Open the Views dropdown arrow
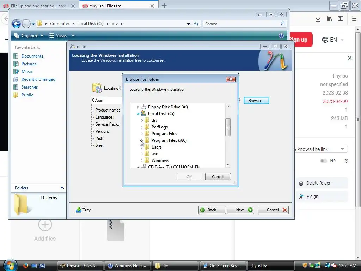Screen dimensions: 361x271 click(73, 36)
